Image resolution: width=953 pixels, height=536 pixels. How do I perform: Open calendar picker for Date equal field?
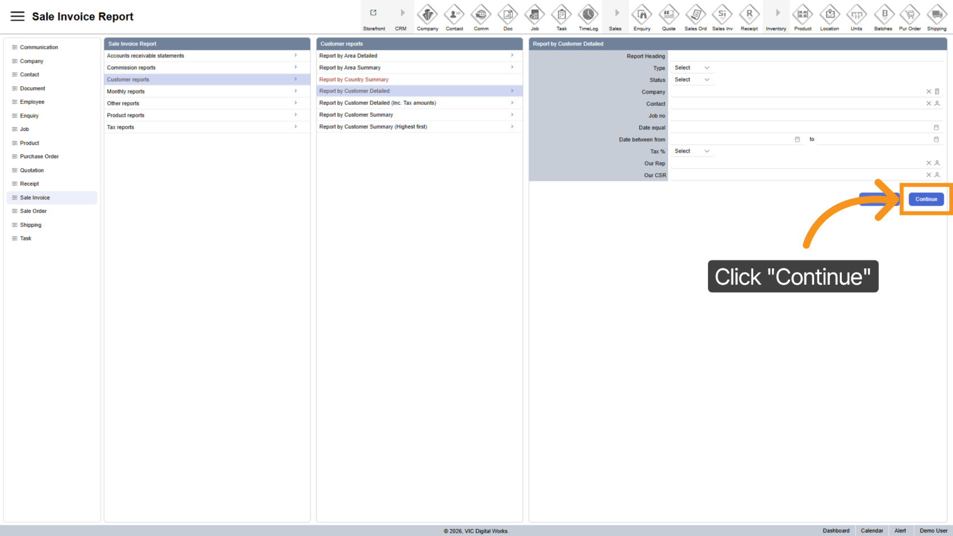tap(936, 128)
